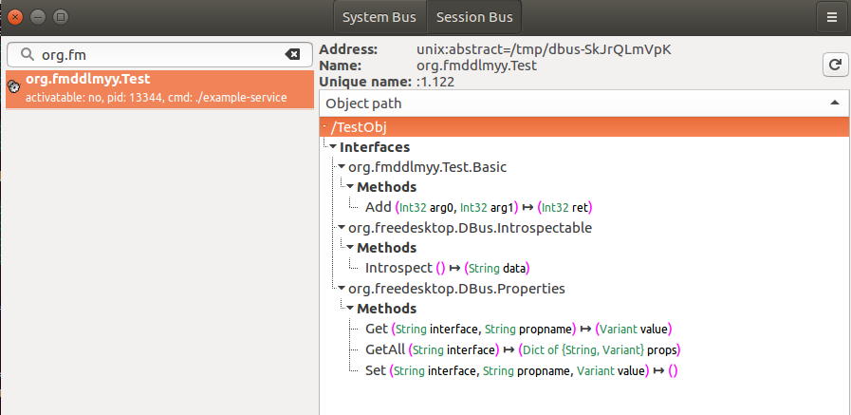Collapse the Interfaces tree node

pyautogui.click(x=332, y=147)
